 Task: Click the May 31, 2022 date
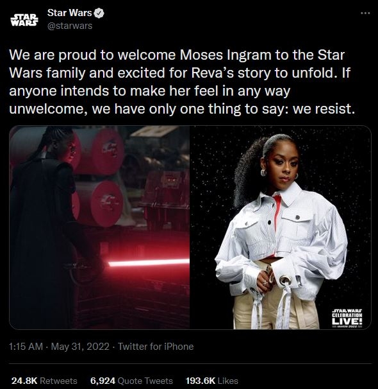(x=80, y=347)
